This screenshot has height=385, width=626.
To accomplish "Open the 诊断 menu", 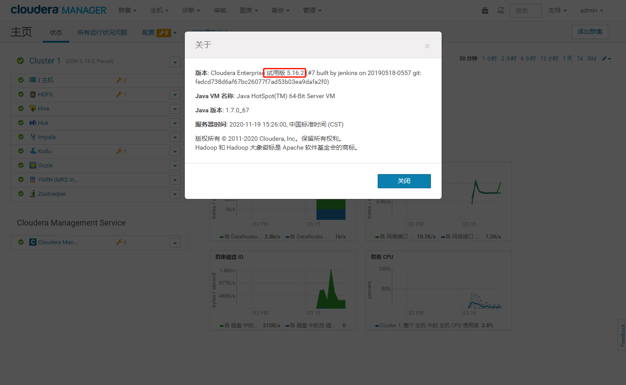I will (191, 10).
